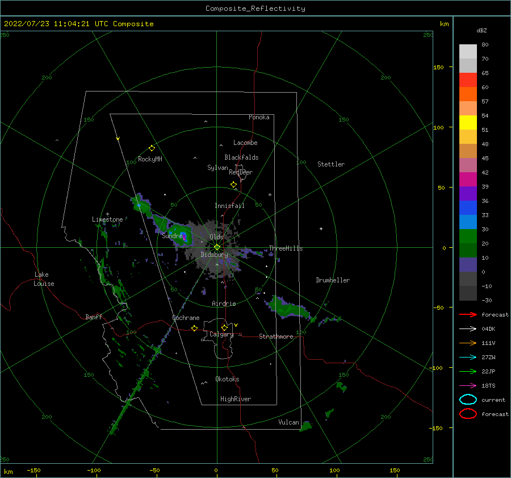This screenshot has height=478, width=511.
Task: Click the white 04DK arrow legend icon
Action: click(x=468, y=329)
